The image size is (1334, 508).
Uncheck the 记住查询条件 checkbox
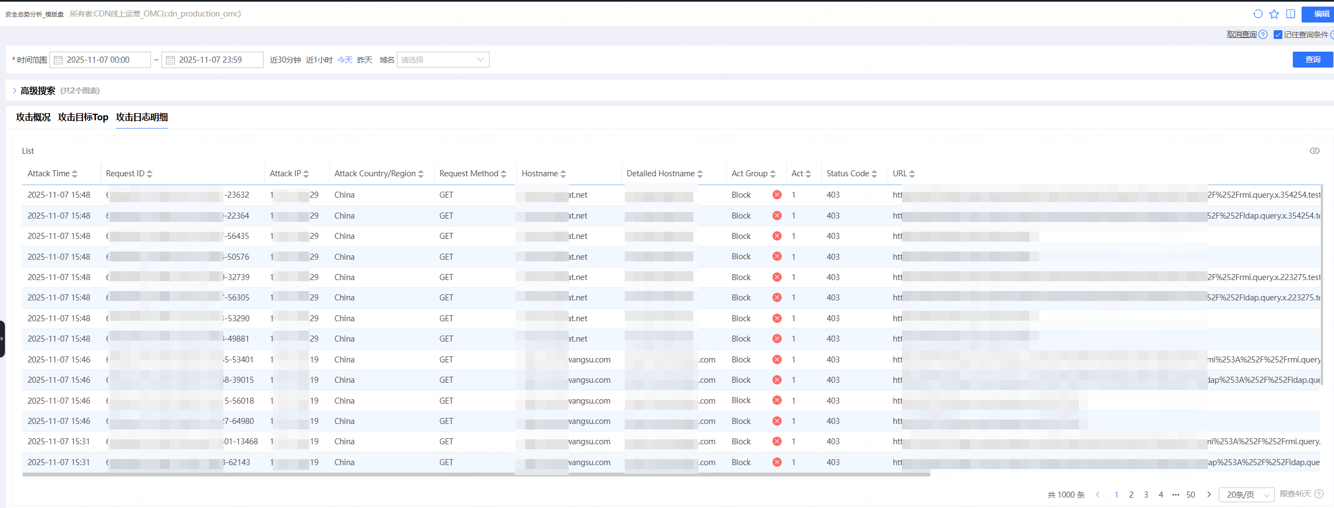1279,34
